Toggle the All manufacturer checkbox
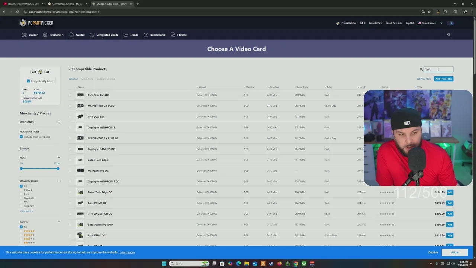The height and width of the screenshot is (268, 476). (21, 186)
